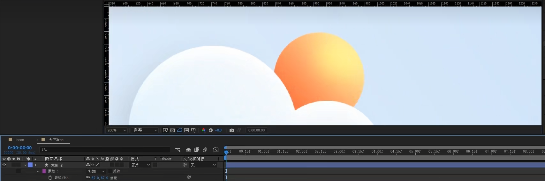Click the preview time 0:00:00:00 in viewer
The height and width of the screenshot is (181, 545).
pyautogui.click(x=256, y=130)
